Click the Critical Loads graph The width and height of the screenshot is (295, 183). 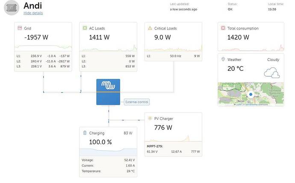[173, 48]
